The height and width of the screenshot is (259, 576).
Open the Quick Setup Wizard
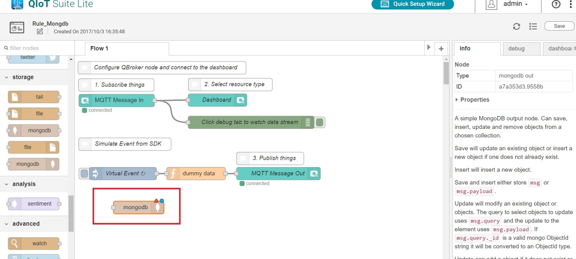point(412,4)
